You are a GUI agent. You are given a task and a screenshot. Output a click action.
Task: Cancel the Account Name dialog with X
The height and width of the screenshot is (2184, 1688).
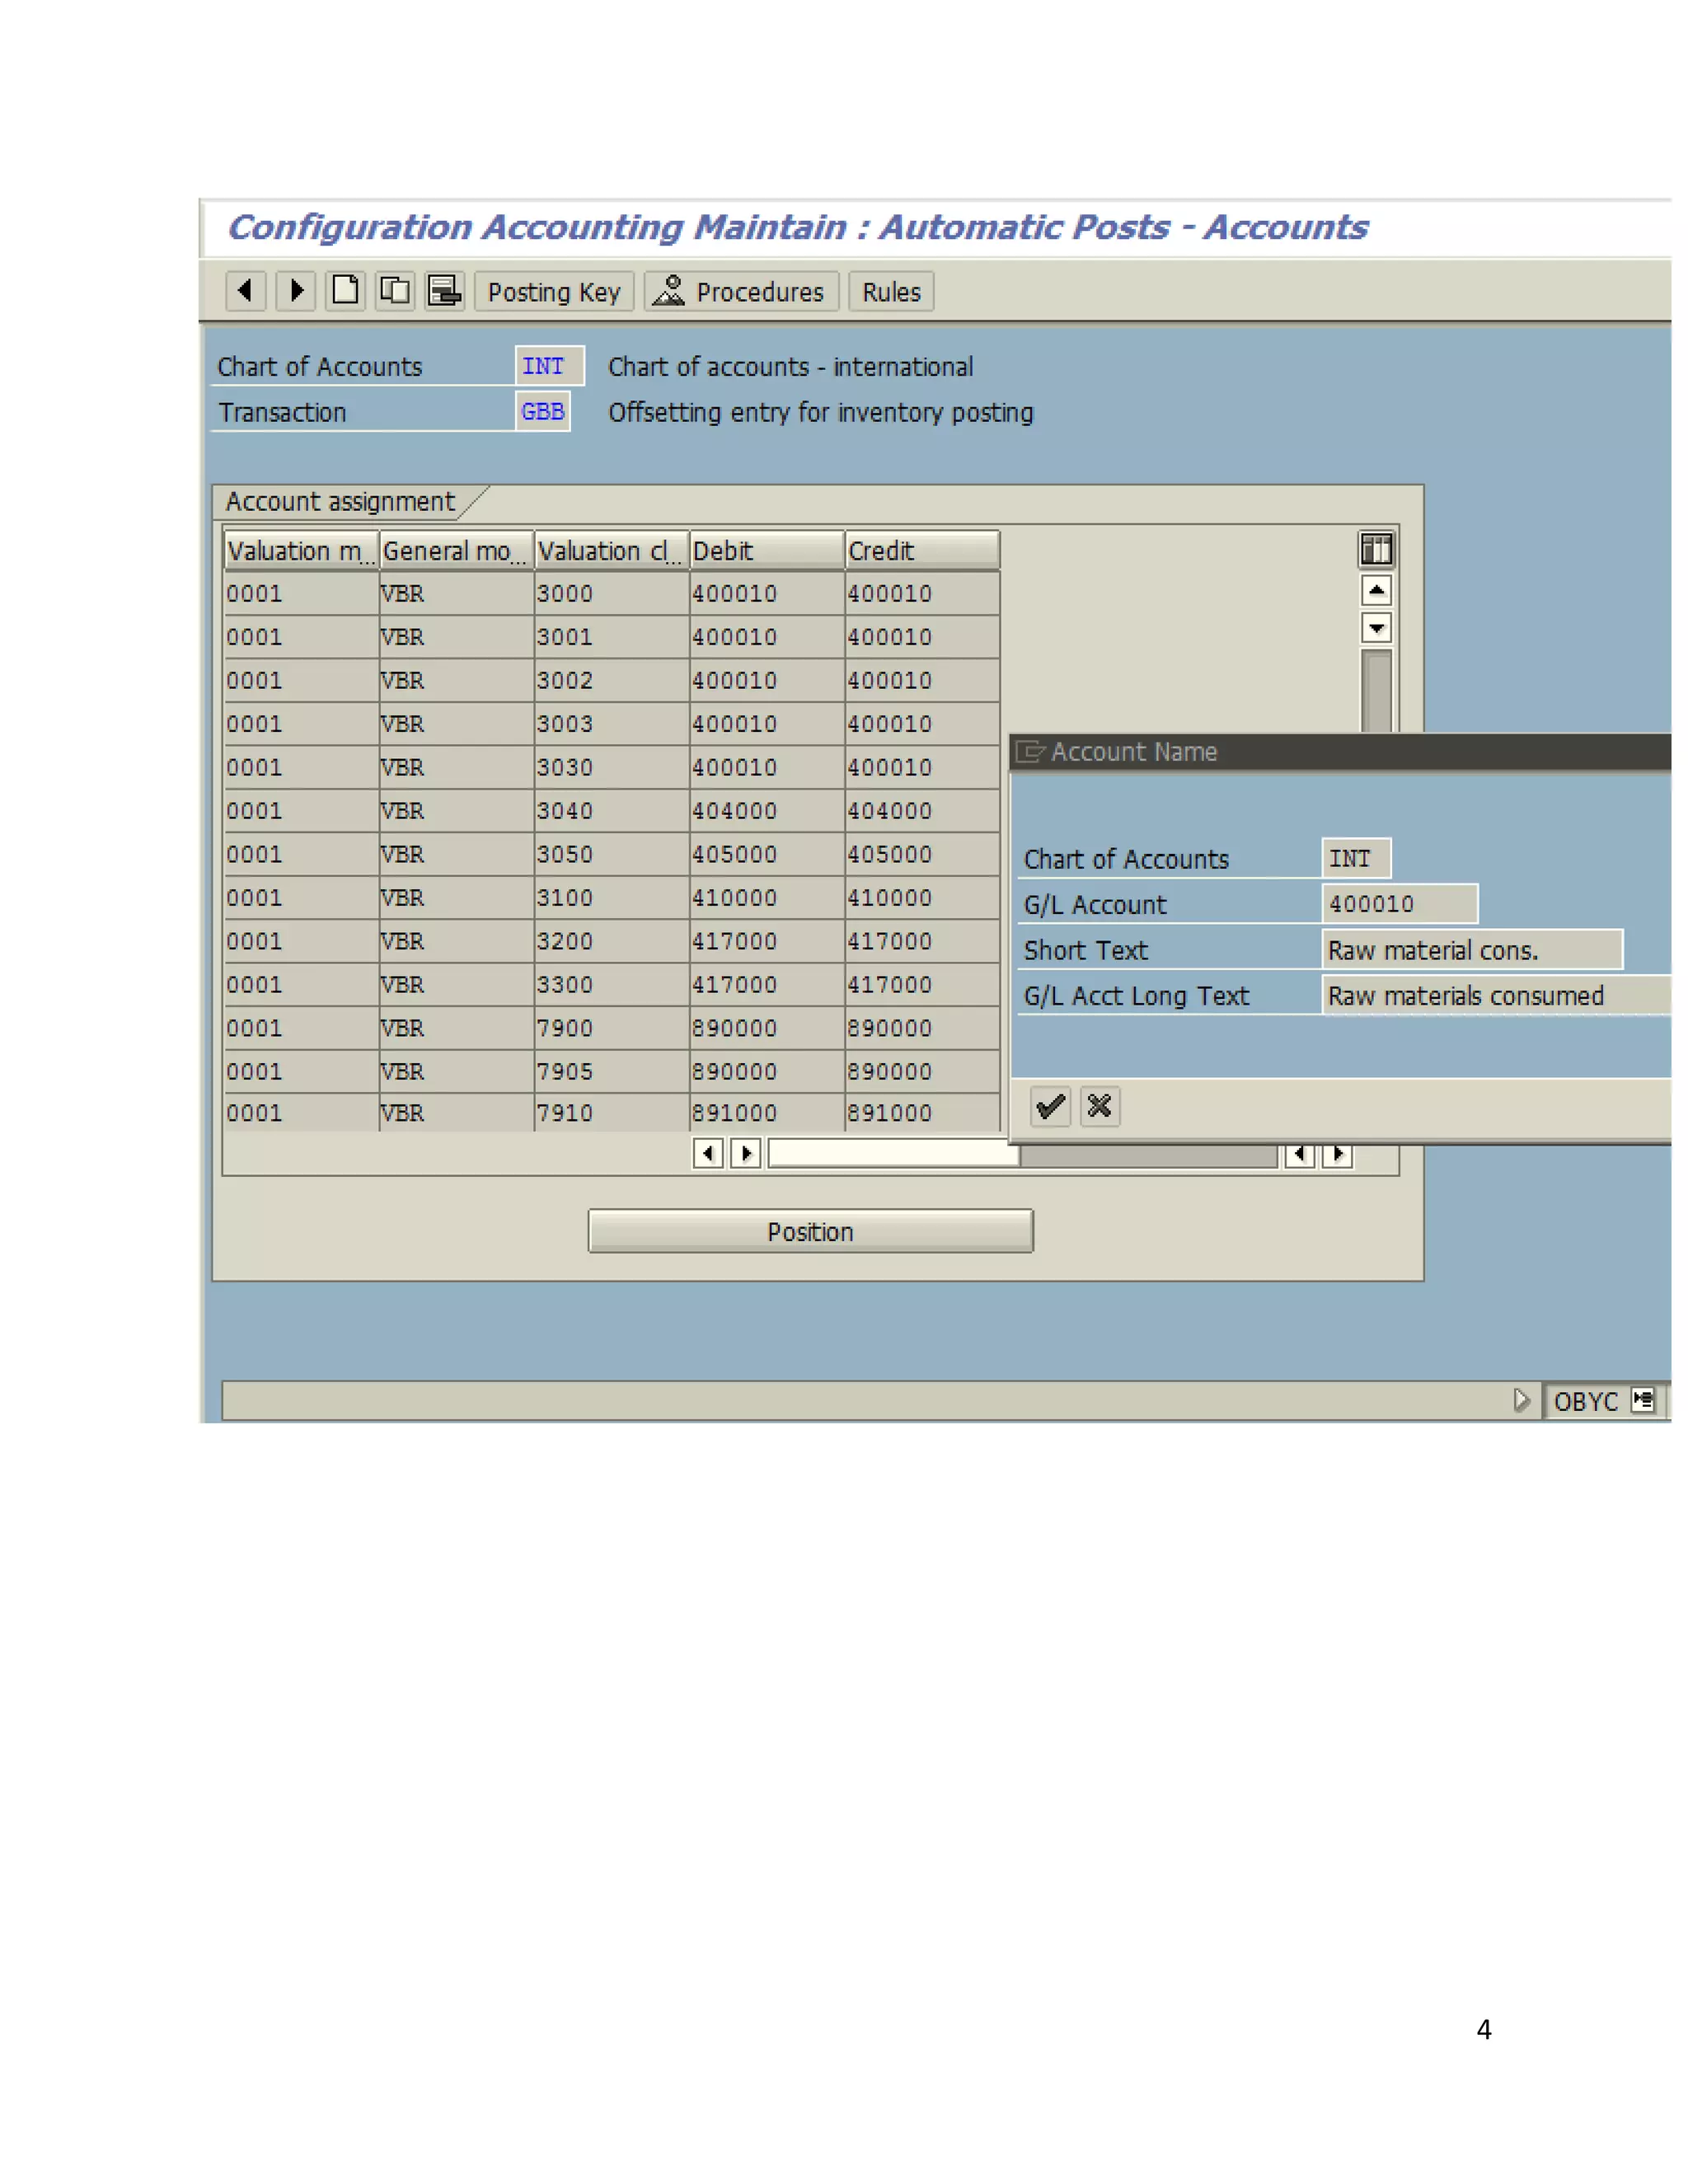[1099, 1106]
